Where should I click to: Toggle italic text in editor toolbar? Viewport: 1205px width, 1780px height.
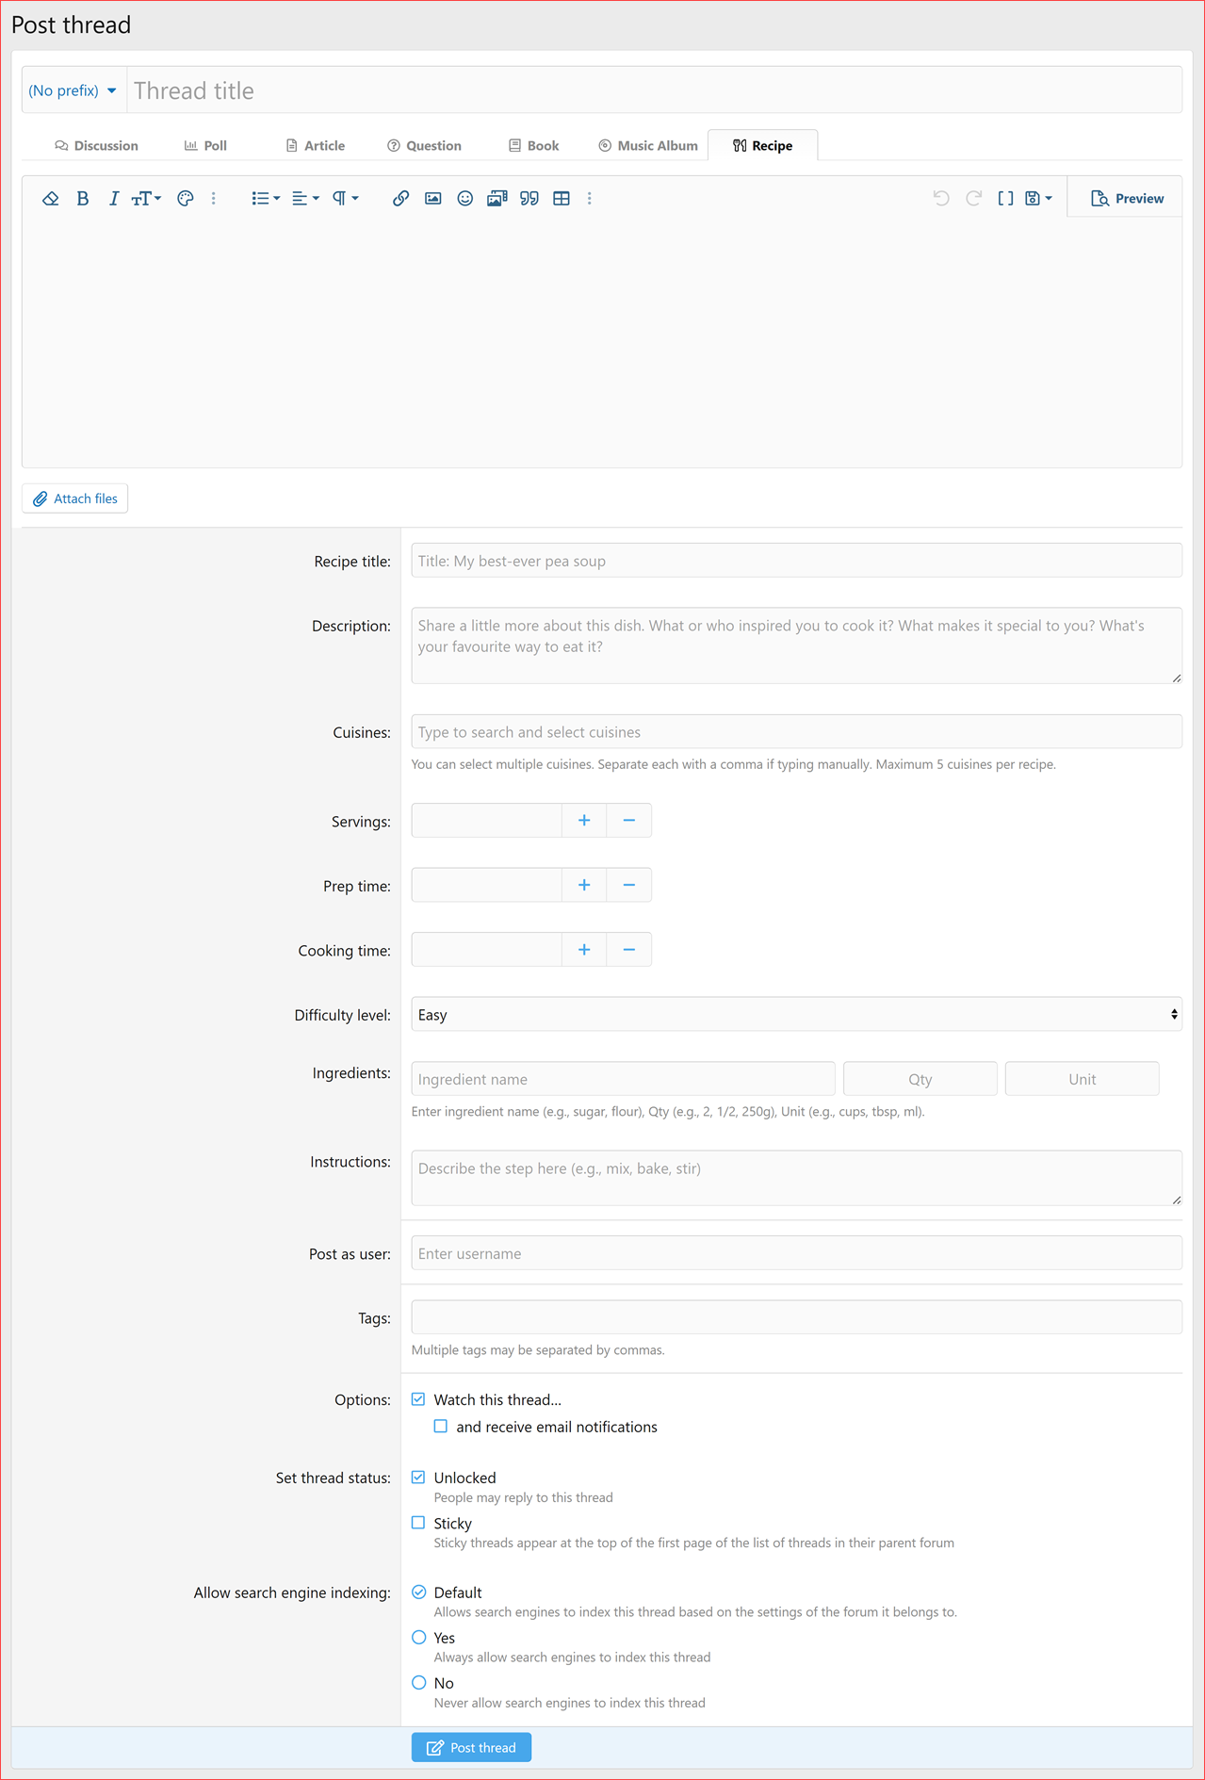(x=113, y=199)
